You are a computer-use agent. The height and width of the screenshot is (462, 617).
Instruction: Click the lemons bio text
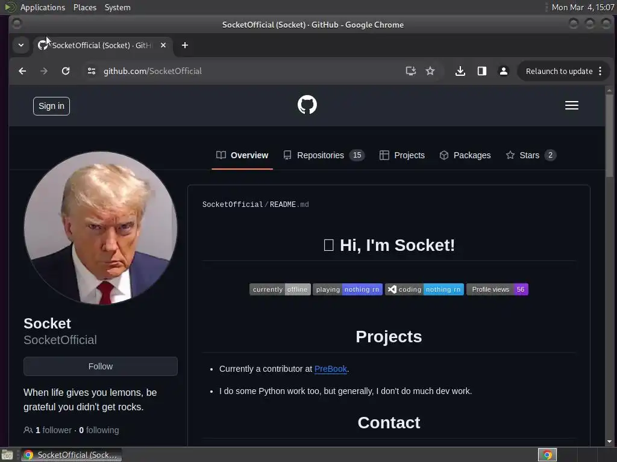[x=90, y=399]
